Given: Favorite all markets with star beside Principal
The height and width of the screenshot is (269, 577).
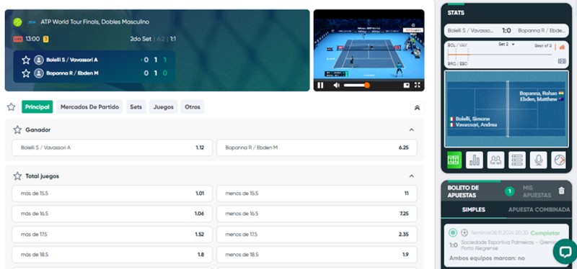Looking at the screenshot, I should pyautogui.click(x=12, y=106).
